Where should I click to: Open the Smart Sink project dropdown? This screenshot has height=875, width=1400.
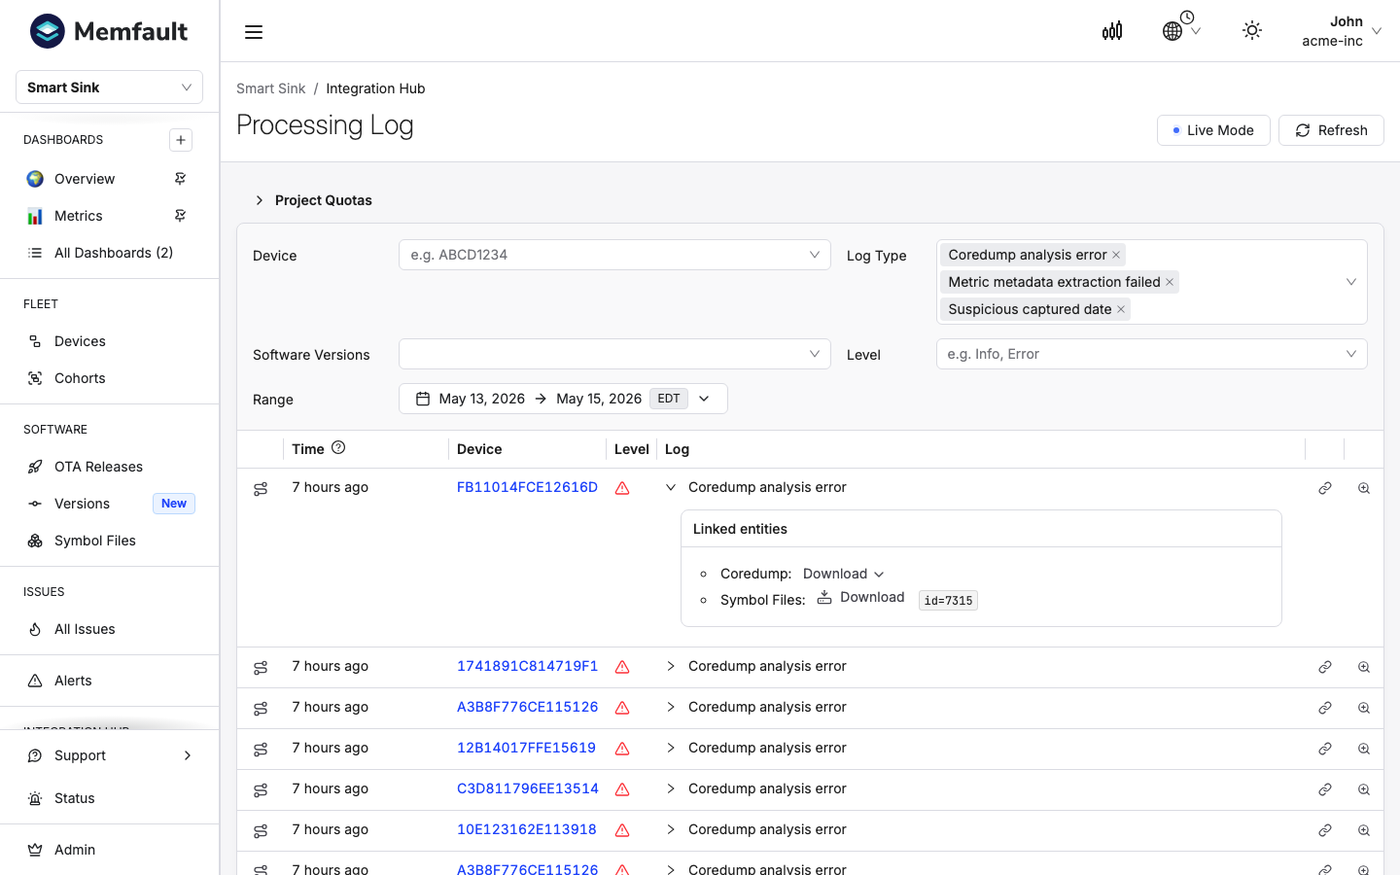tap(109, 87)
